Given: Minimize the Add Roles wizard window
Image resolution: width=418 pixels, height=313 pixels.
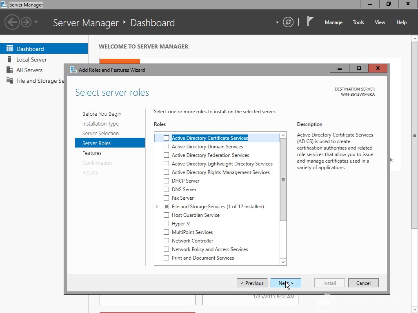Looking at the screenshot, I should point(339,68).
